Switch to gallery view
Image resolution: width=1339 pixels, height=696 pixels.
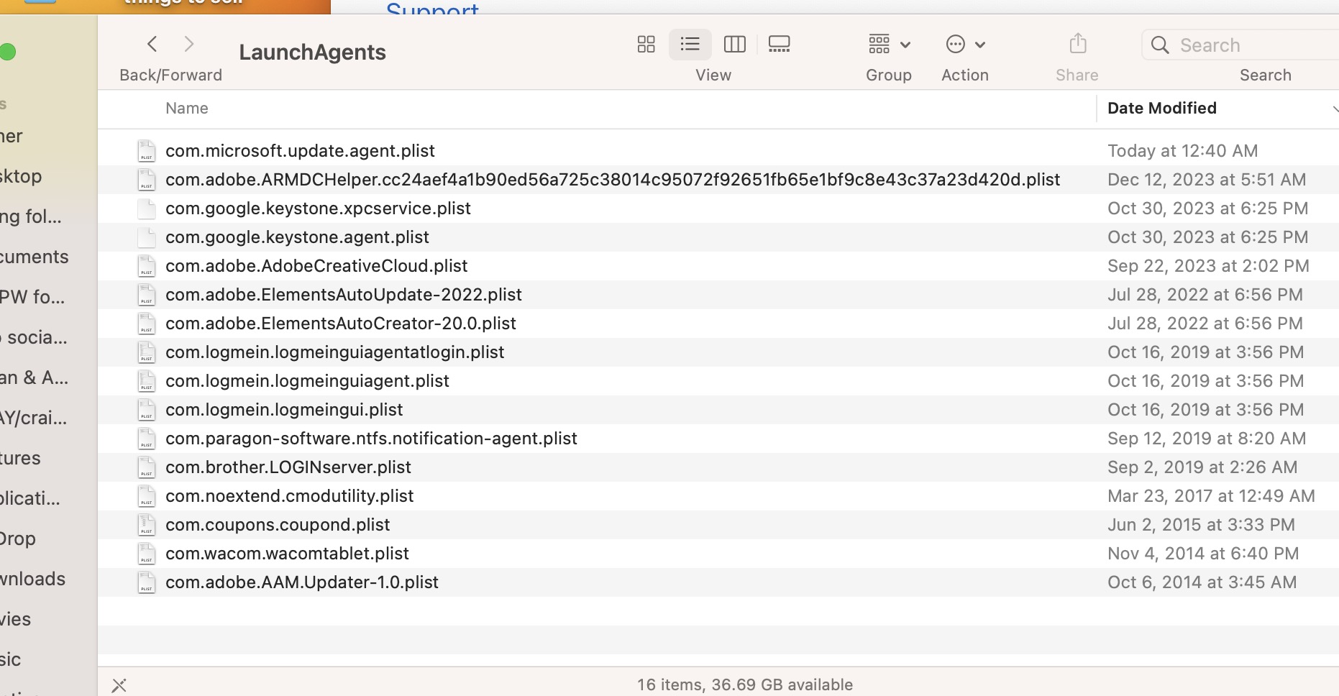[x=779, y=45]
